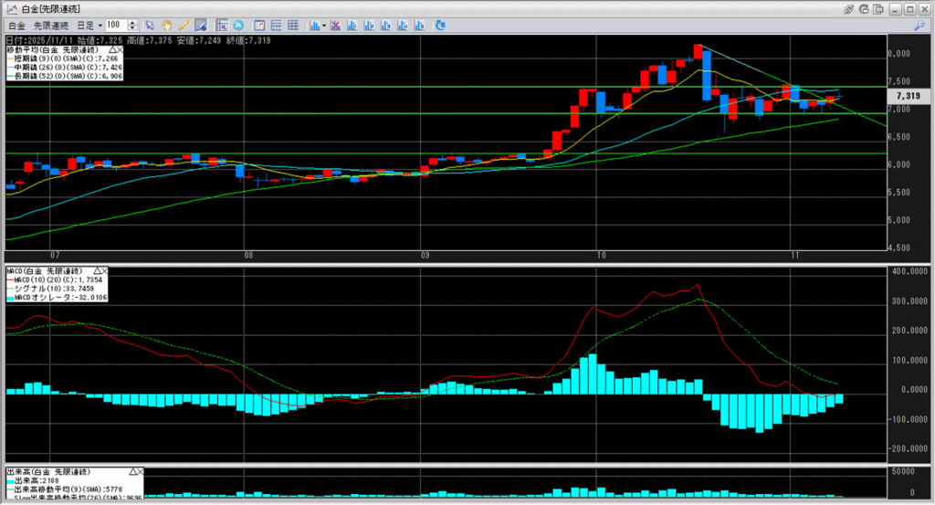Image resolution: width=935 pixels, height=505 pixels.
Task: Click the trend line drawing tool
Action: pyautogui.click(x=198, y=25)
